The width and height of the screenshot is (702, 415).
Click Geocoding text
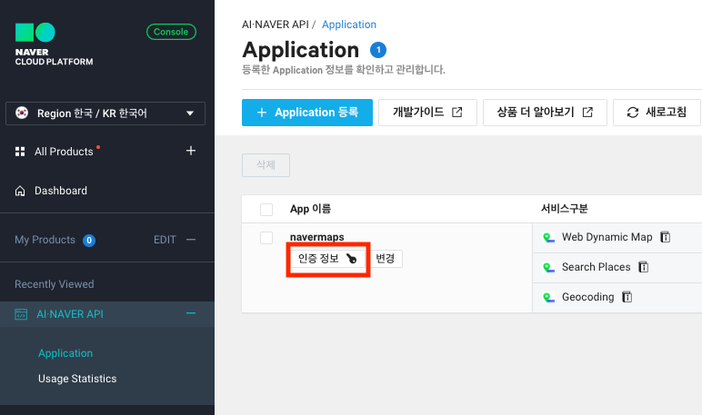[587, 297]
